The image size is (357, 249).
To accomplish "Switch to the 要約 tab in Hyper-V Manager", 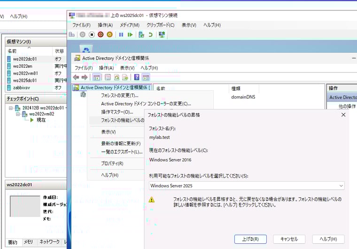I will (13, 242).
